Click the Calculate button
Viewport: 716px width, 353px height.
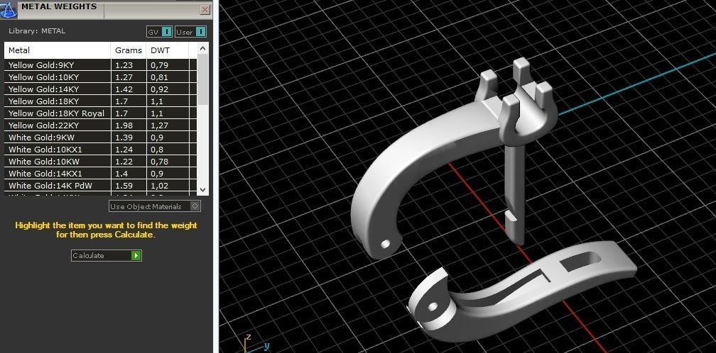(x=107, y=255)
